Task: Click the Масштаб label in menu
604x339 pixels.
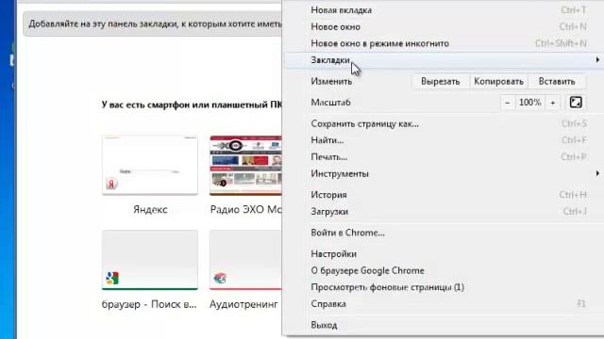Action: [x=330, y=103]
